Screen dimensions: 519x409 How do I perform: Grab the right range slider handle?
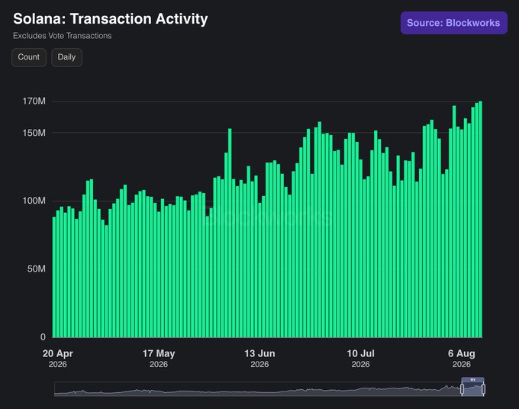483,389
